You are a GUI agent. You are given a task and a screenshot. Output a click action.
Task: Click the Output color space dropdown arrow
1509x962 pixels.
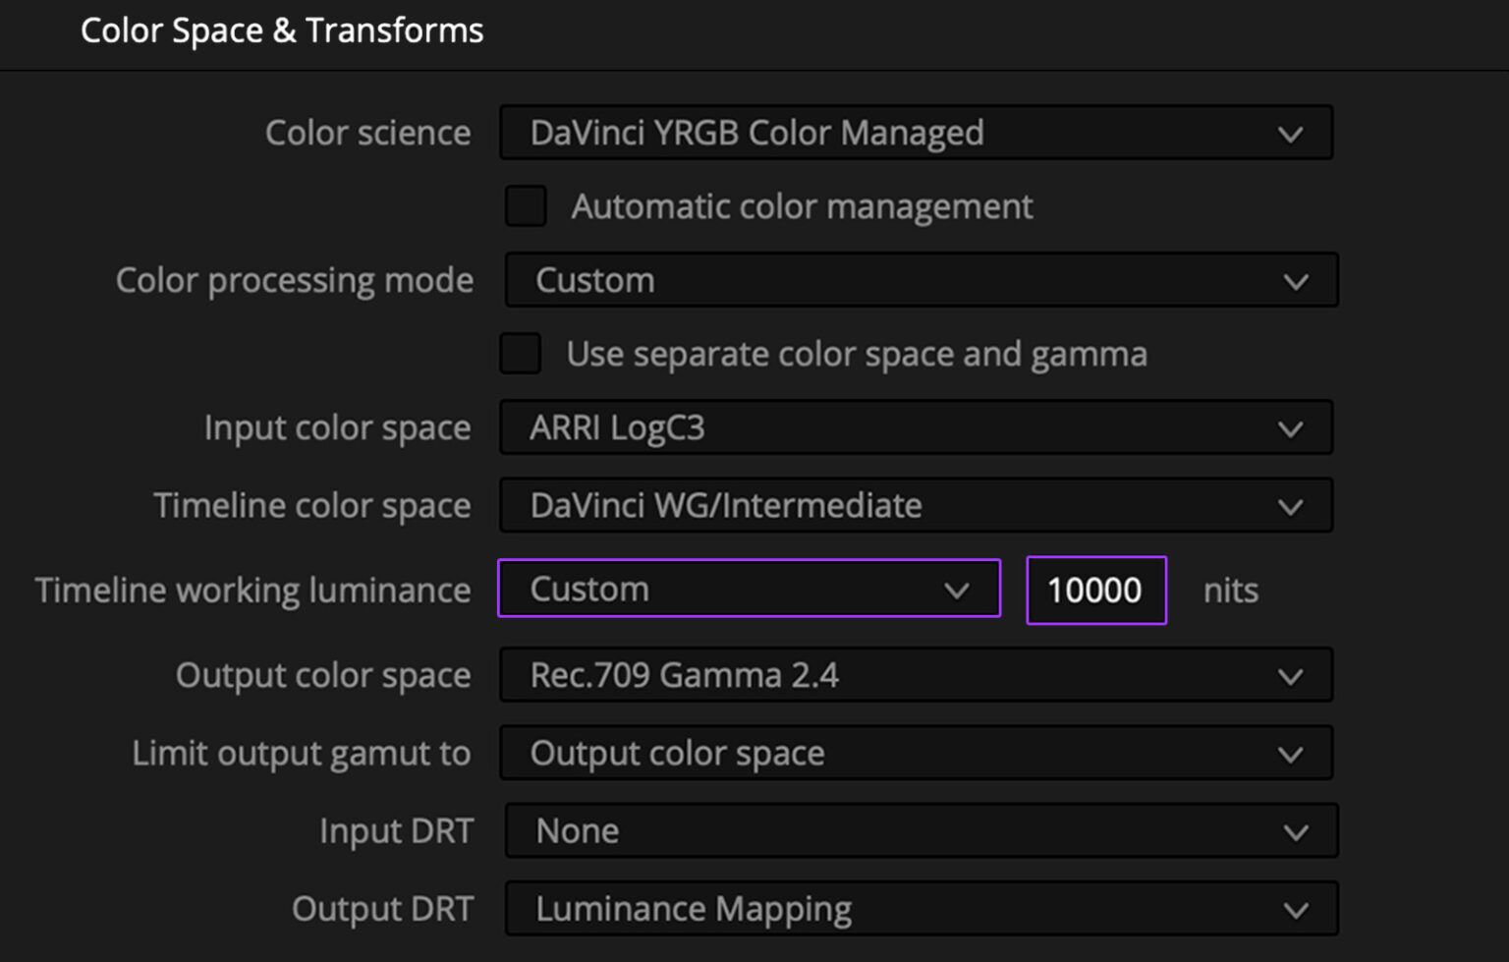point(1290,675)
